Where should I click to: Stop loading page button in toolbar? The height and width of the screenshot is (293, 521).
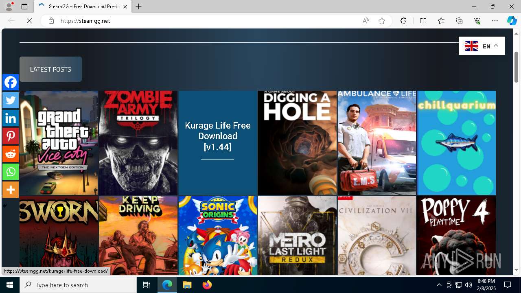29,21
